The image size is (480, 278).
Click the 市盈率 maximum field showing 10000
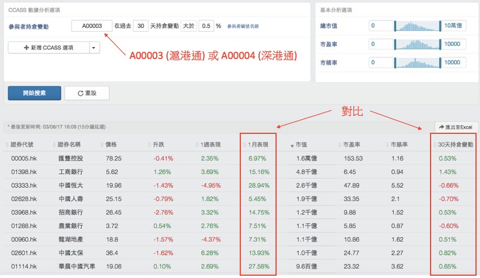(453, 44)
